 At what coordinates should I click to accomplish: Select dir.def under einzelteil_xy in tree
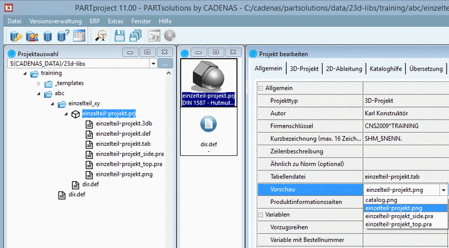[x=90, y=185]
